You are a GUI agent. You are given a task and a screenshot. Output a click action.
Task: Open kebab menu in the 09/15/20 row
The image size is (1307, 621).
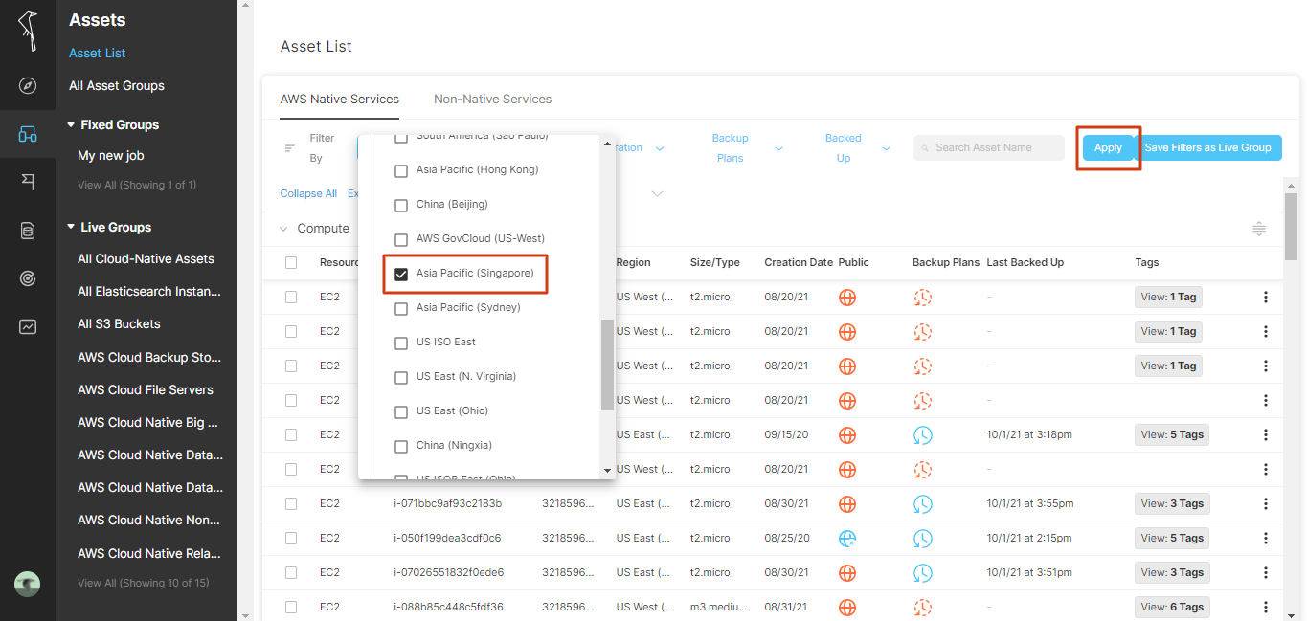[1266, 434]
